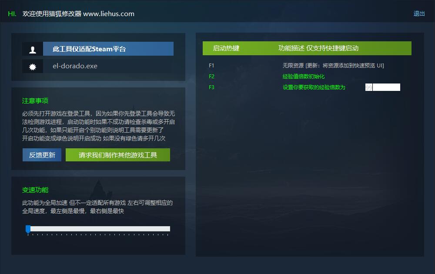Click the www.liehus.com title text
The height and width of the screenshot is (274, 435).
point(109,13)
